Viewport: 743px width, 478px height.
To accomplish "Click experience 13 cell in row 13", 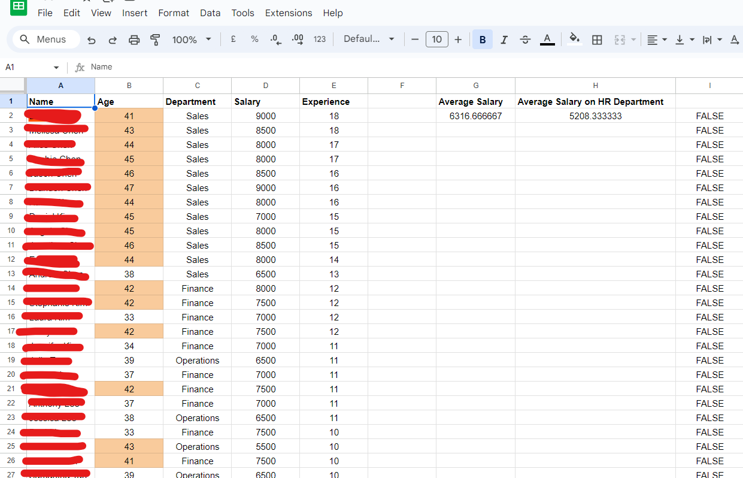I will point(333,274).
